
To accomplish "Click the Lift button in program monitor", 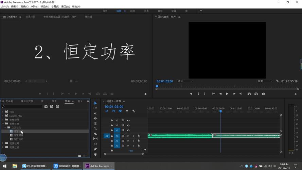I will click(249, 94).
